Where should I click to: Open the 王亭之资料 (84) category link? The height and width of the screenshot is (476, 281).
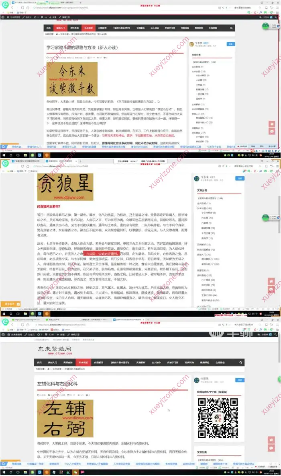point(209,295)
